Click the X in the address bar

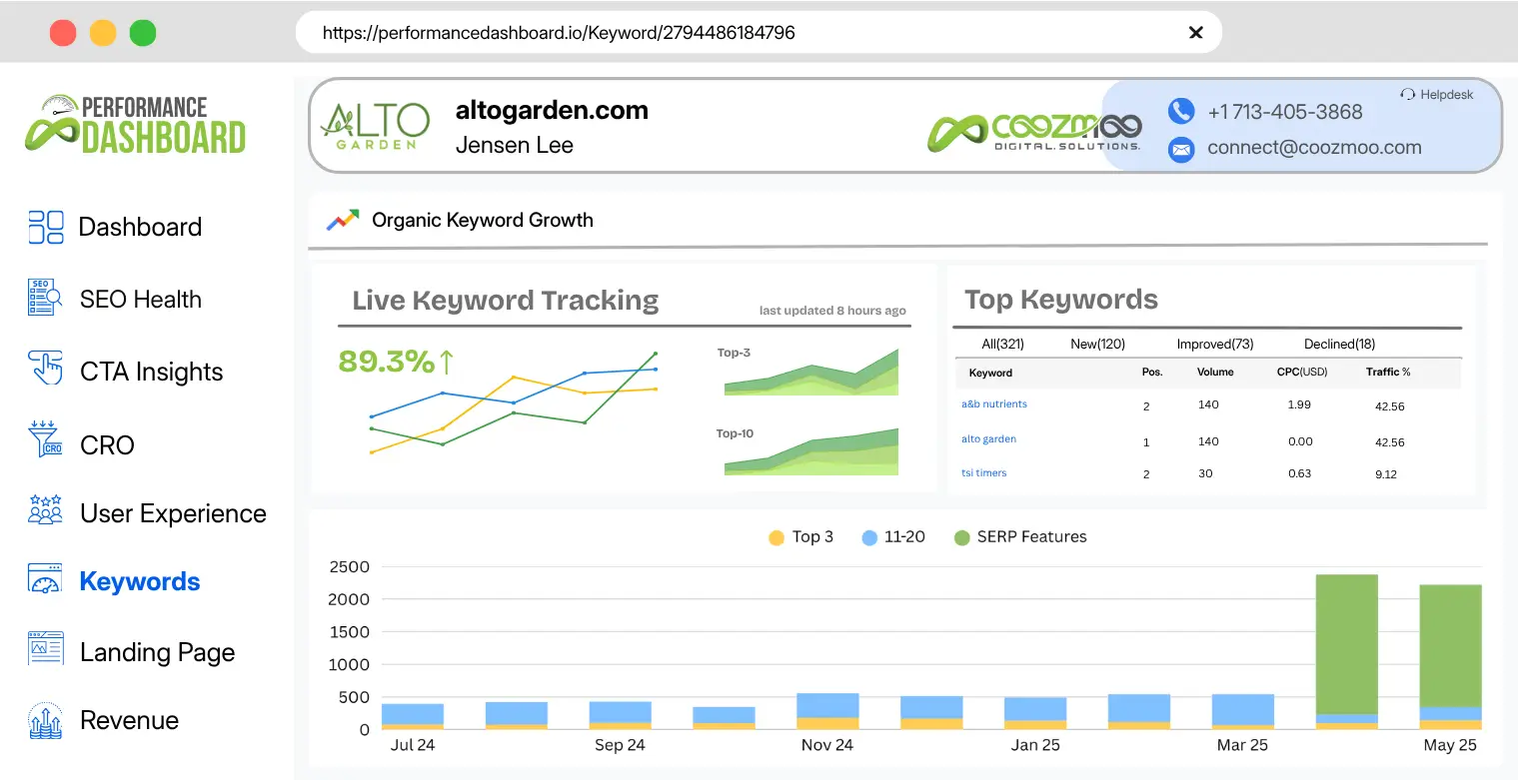pyautogui.click(x=1195, y=33)
